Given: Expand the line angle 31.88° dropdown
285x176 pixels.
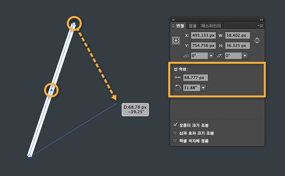Looking at the screenshot, I should pos(203,88).
